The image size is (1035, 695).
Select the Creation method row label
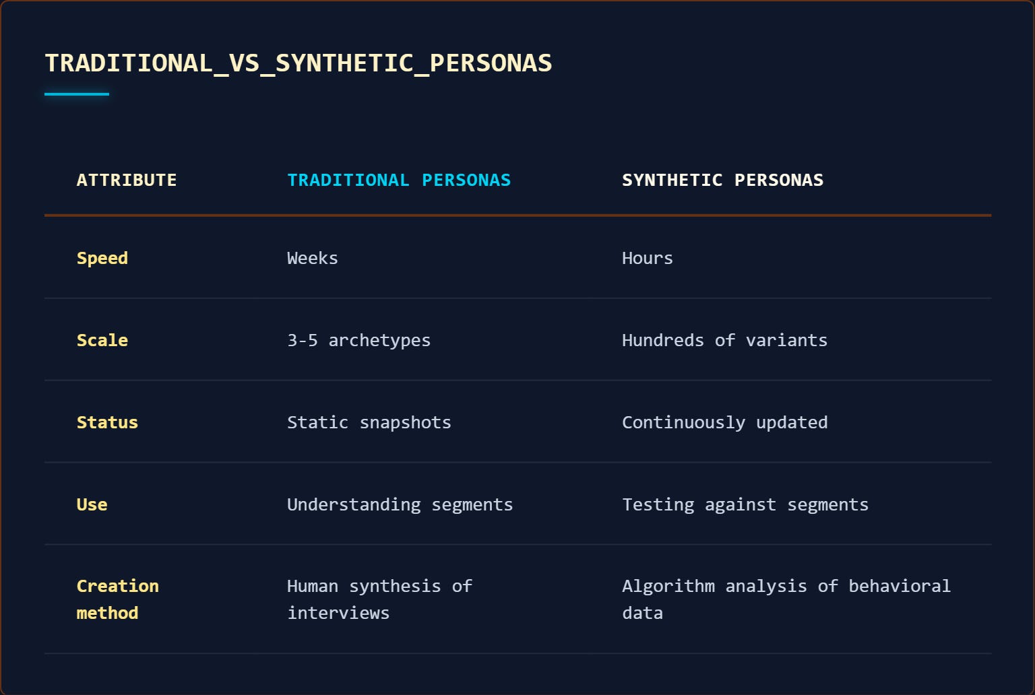tap(118, 599)
